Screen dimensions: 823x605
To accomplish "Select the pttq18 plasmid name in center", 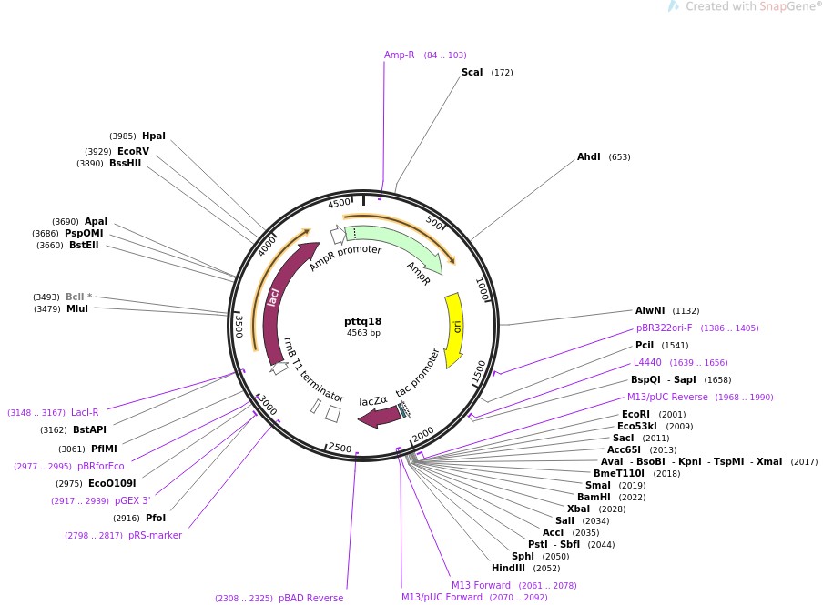I will (363, 321).
